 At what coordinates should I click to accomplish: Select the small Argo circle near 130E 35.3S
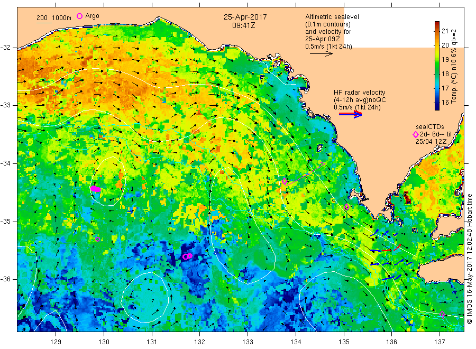(x=97, y=239)
